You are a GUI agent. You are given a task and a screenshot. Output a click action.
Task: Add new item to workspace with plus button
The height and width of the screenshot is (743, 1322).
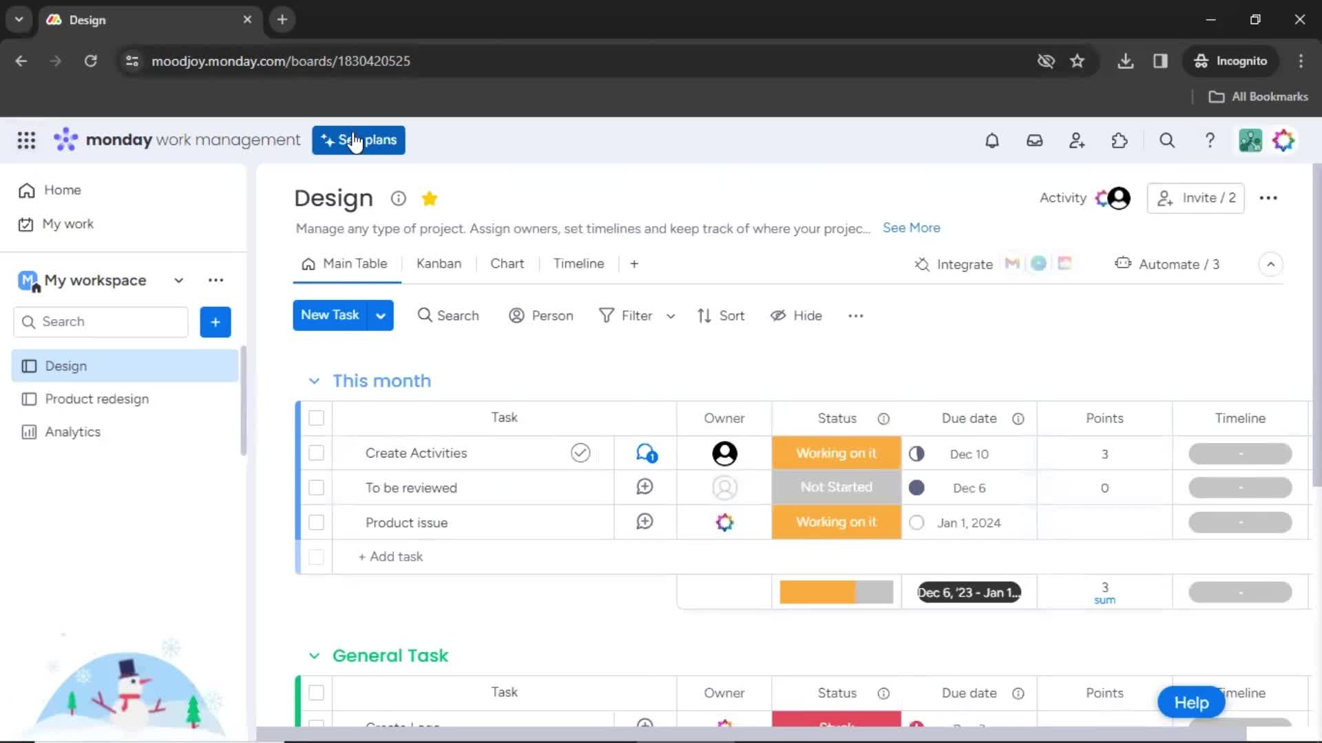(216, 322)
